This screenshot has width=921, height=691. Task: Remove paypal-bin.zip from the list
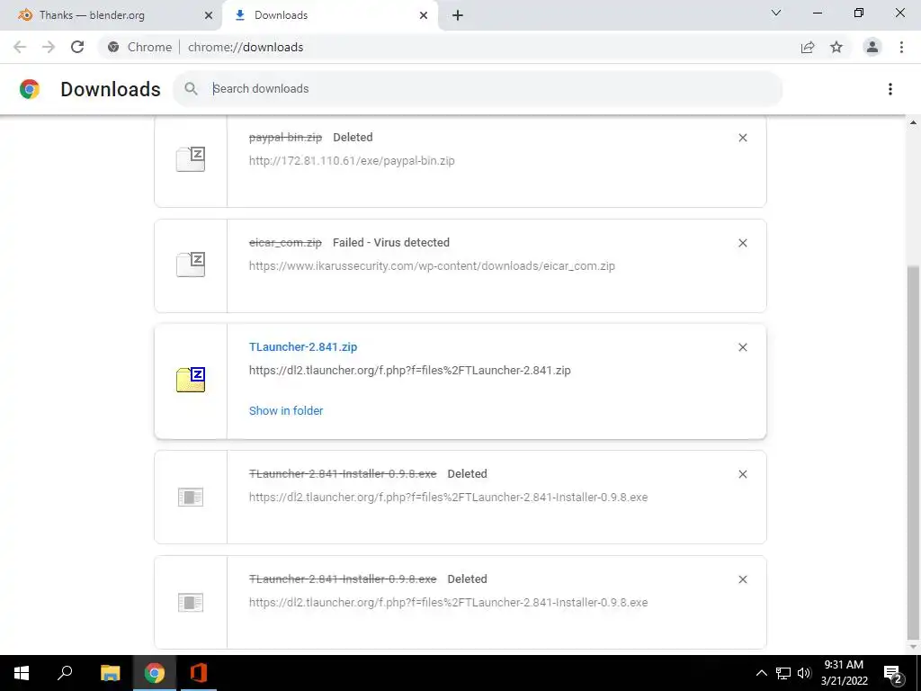pos(742,138)
